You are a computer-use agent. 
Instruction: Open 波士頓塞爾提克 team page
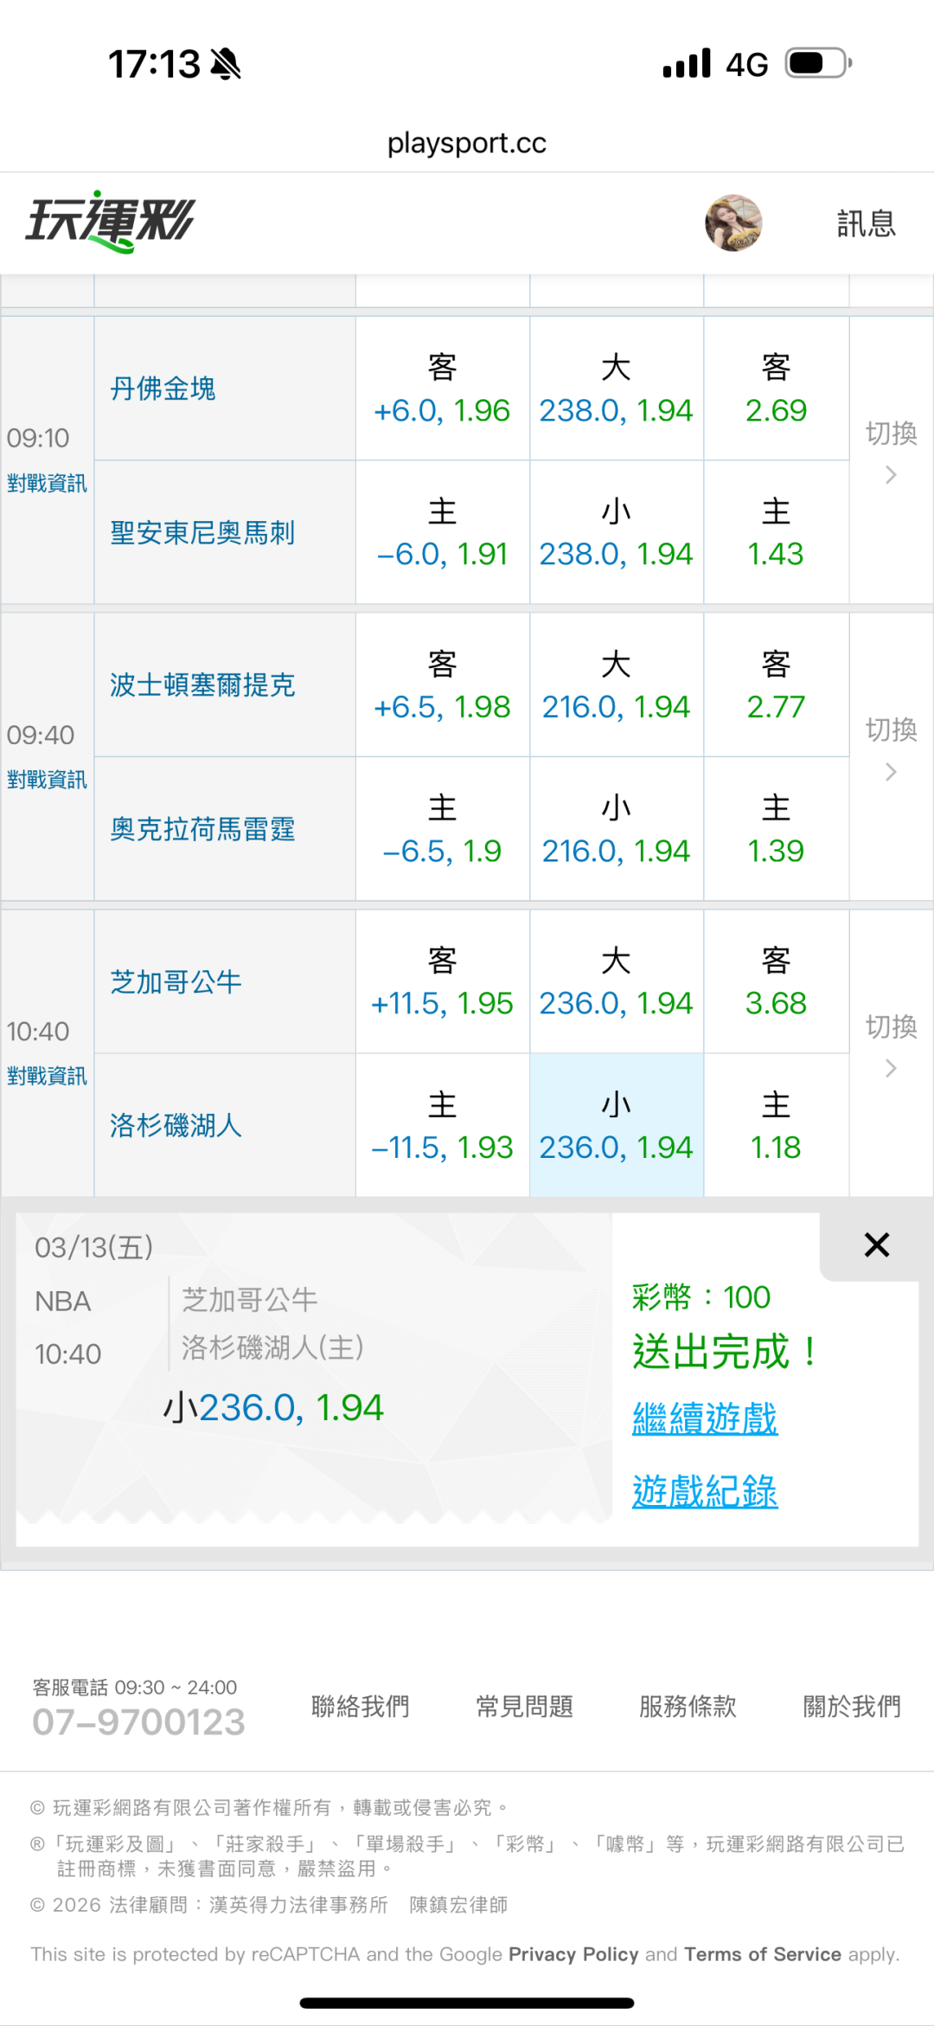click(x=202, y=685)
